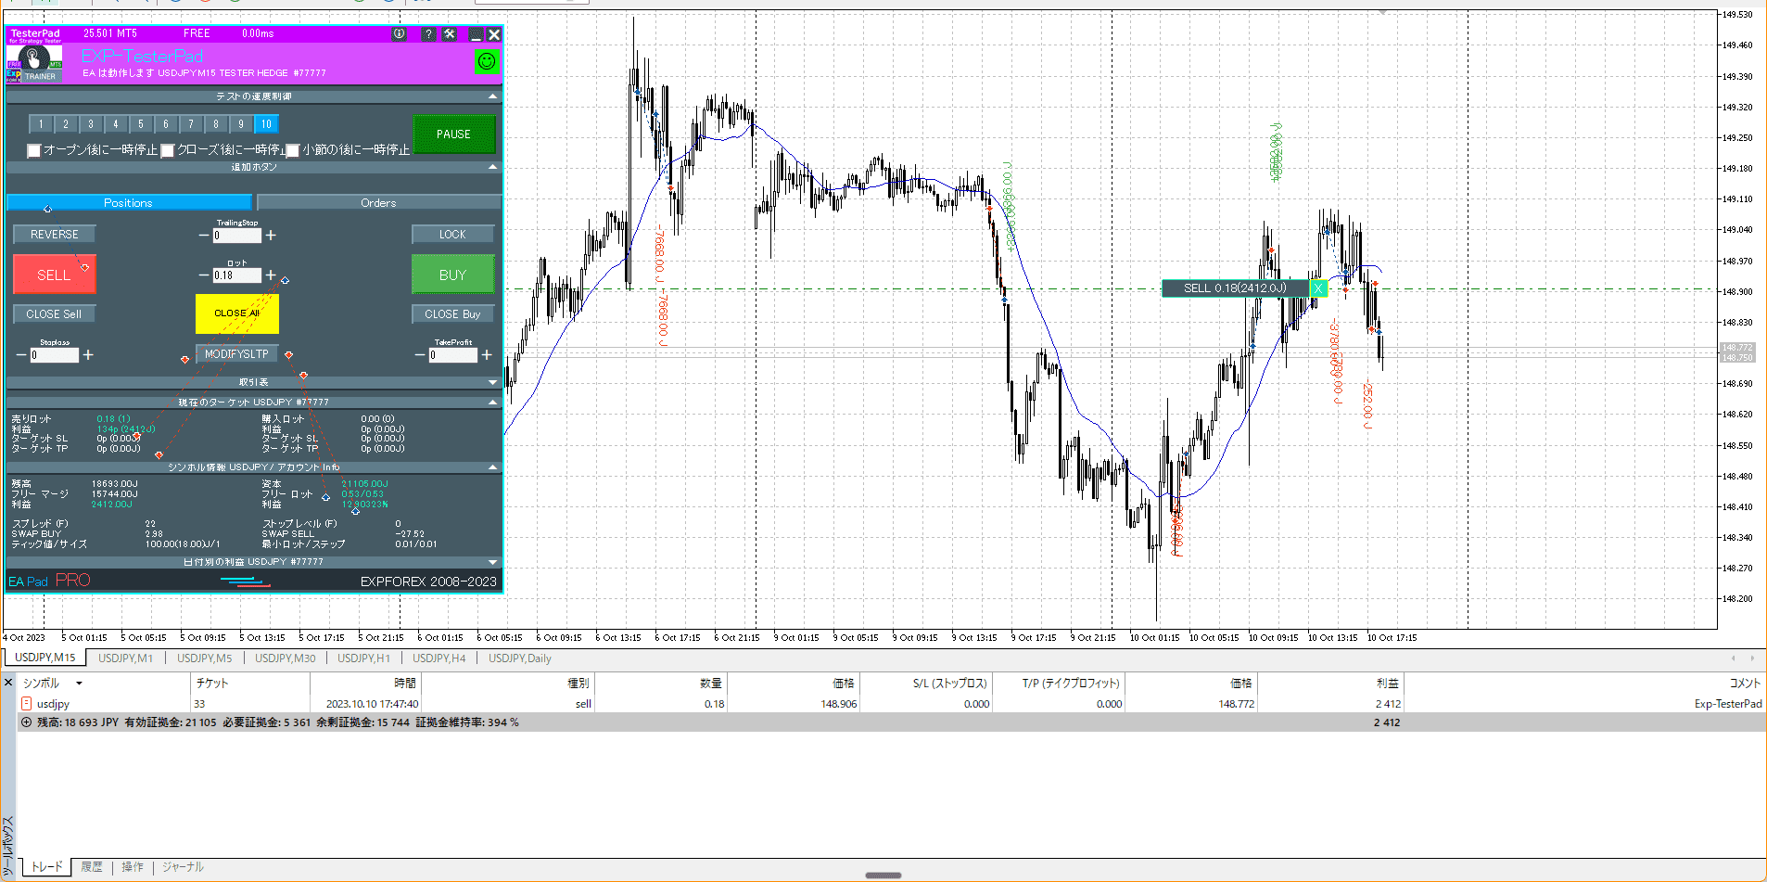Switch to the Orders tab

point(378,203)
